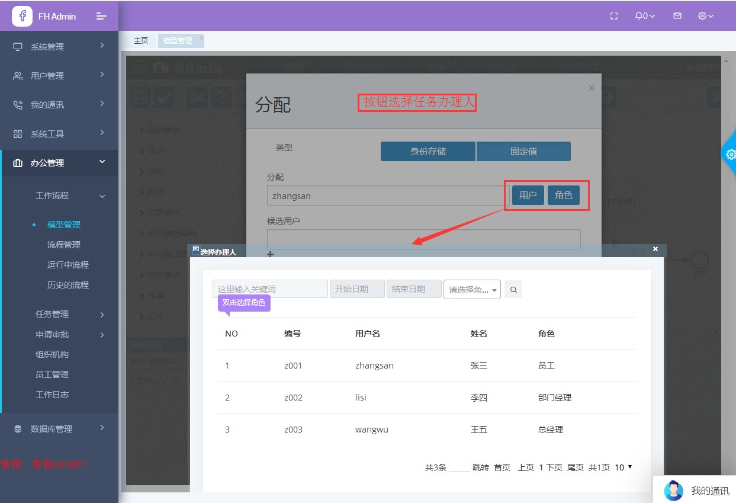
Task: Select the 身份存储 type option
Action: [x=428, y=151]
